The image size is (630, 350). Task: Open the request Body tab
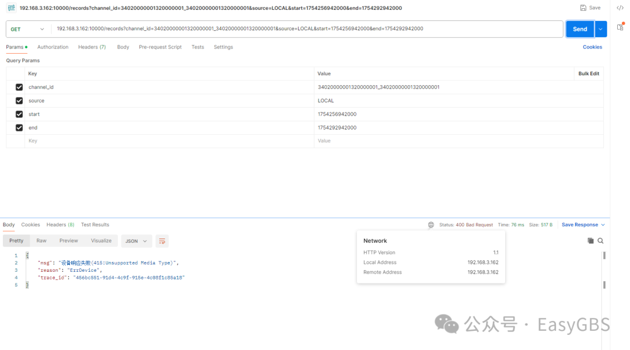[x=123, y=47]
